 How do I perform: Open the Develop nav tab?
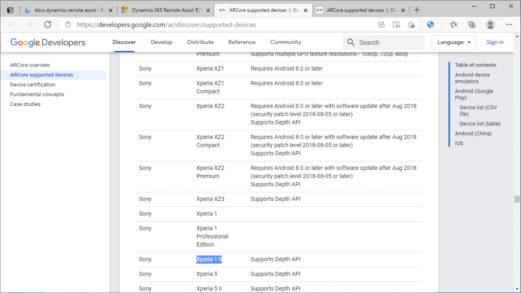(161, 42)
